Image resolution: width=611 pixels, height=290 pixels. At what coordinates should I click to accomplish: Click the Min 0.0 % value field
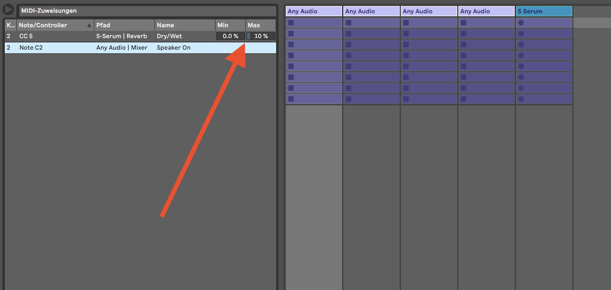tap(230, 36)
